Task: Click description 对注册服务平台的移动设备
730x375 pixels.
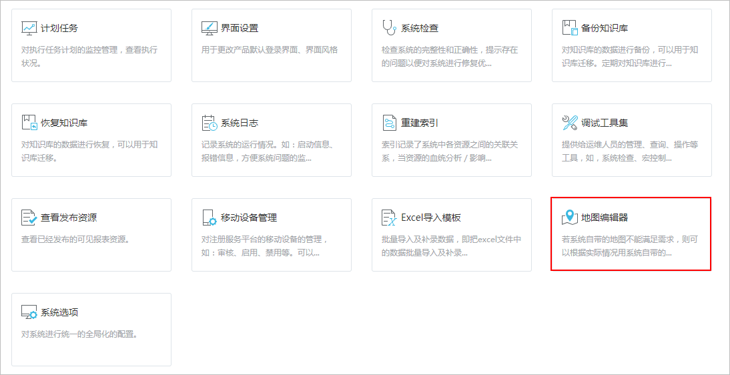Action: tap(265, 246)
